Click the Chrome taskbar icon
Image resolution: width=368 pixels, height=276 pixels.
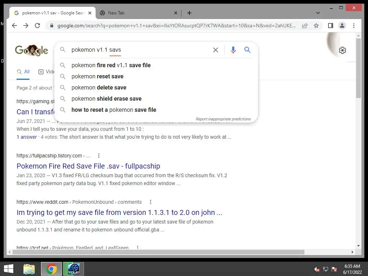click(x=51, y=269)
